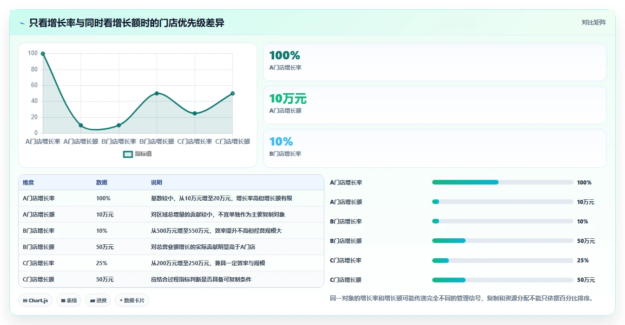Click the chart point at C门店增长额
This screenshot has width=625, height=325.
pyautogui.click(x=232, y=93)
